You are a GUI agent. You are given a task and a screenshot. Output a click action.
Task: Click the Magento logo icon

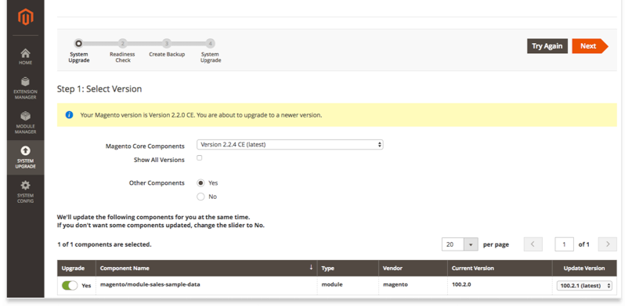26,16
